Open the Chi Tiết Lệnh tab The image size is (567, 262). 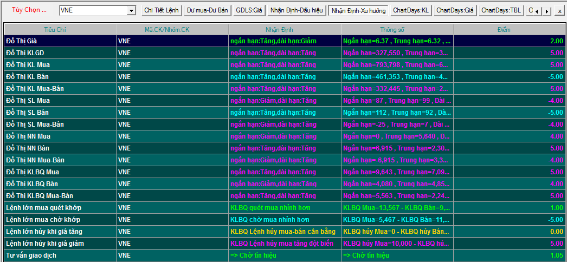162,10
